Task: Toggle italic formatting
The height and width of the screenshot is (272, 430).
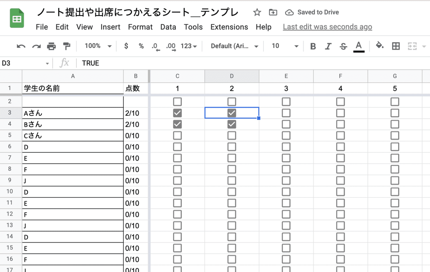Action: click(x=328, y=46)
